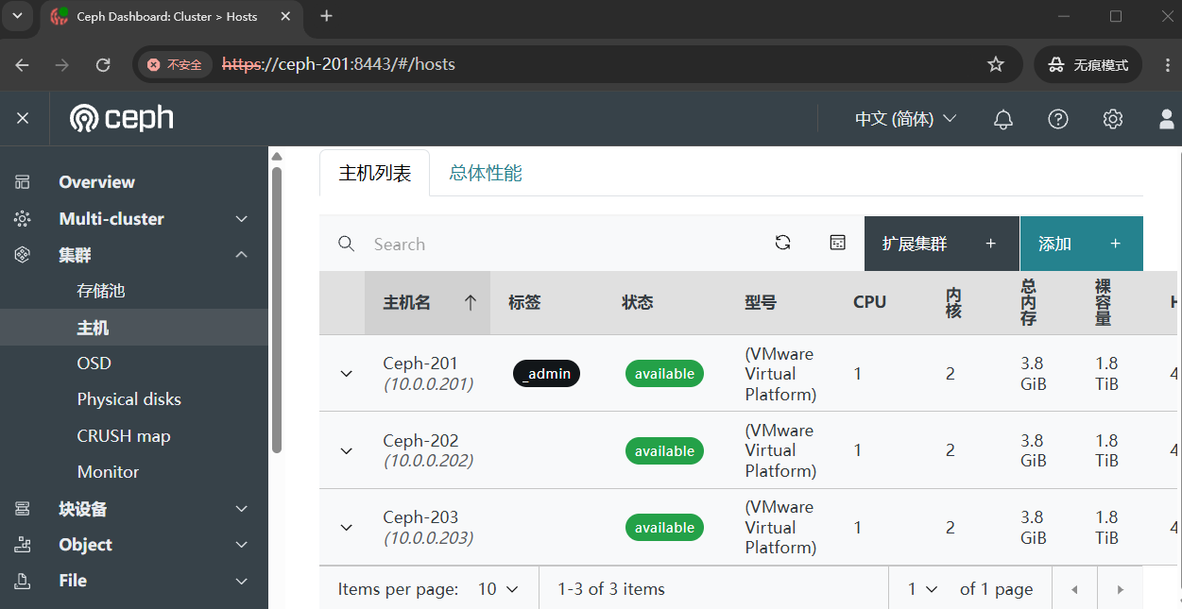Go to next table page arrow
The image size is (1182, 609).
[1121, 589]
